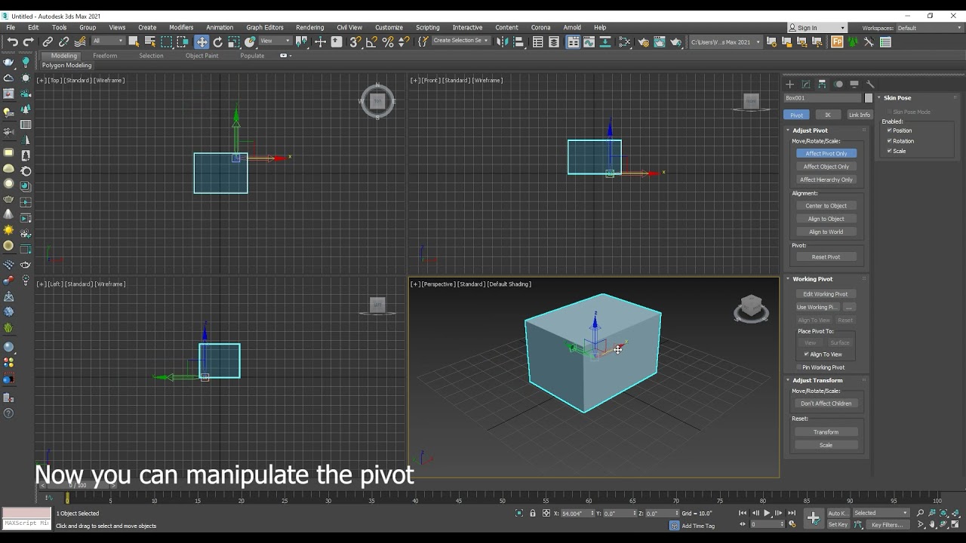Switch to the IK tab in Hierarchy panel
The height and width of the screenshot is (543, 966).
[828, 115]
